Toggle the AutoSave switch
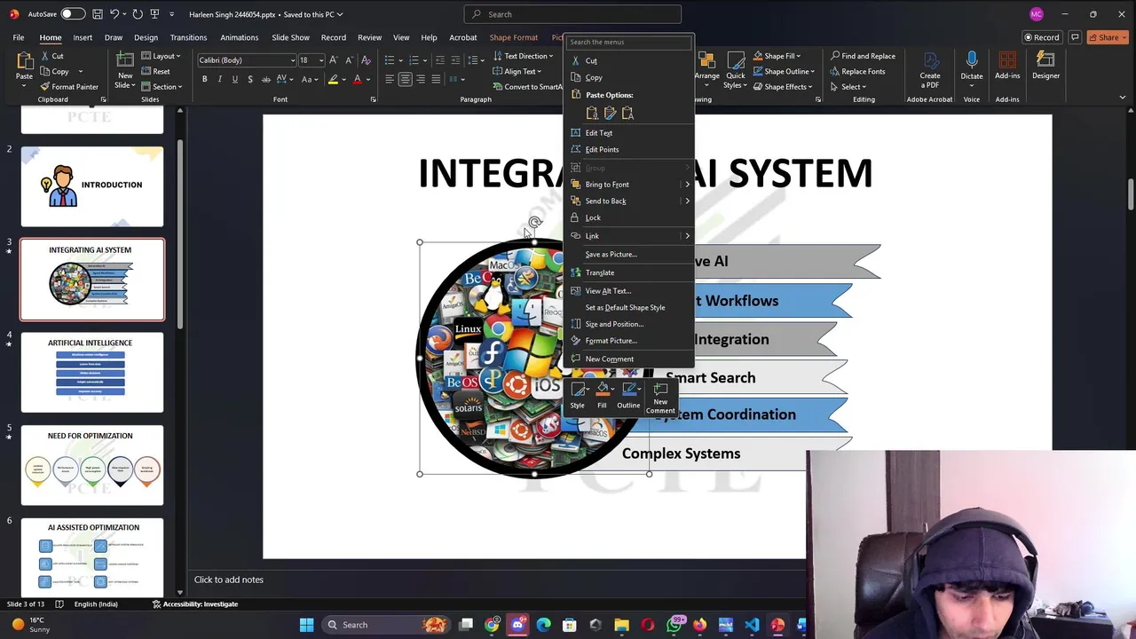The height and width of the screenshot is (639, 1136). pyautogui.click(x=73, y=14)
